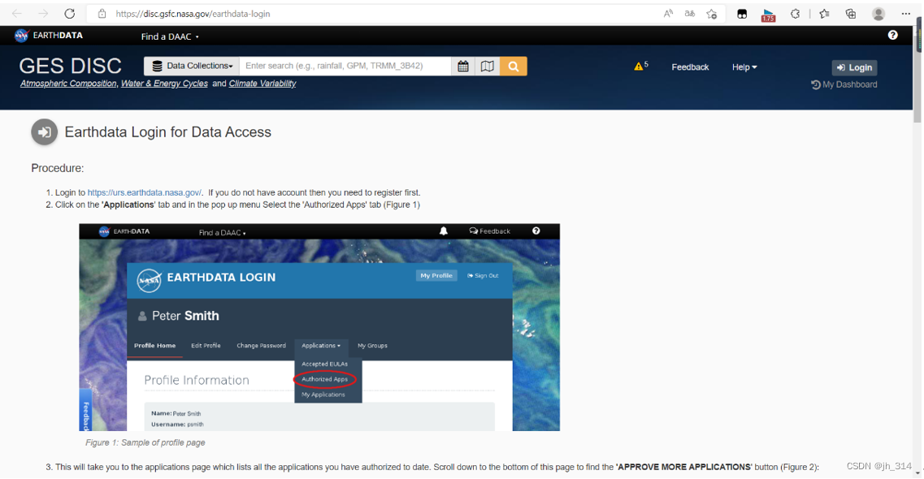This screenshot has height=479, width=924.
Task: Open the Data Collections dropdown
Action: (192, 66)
